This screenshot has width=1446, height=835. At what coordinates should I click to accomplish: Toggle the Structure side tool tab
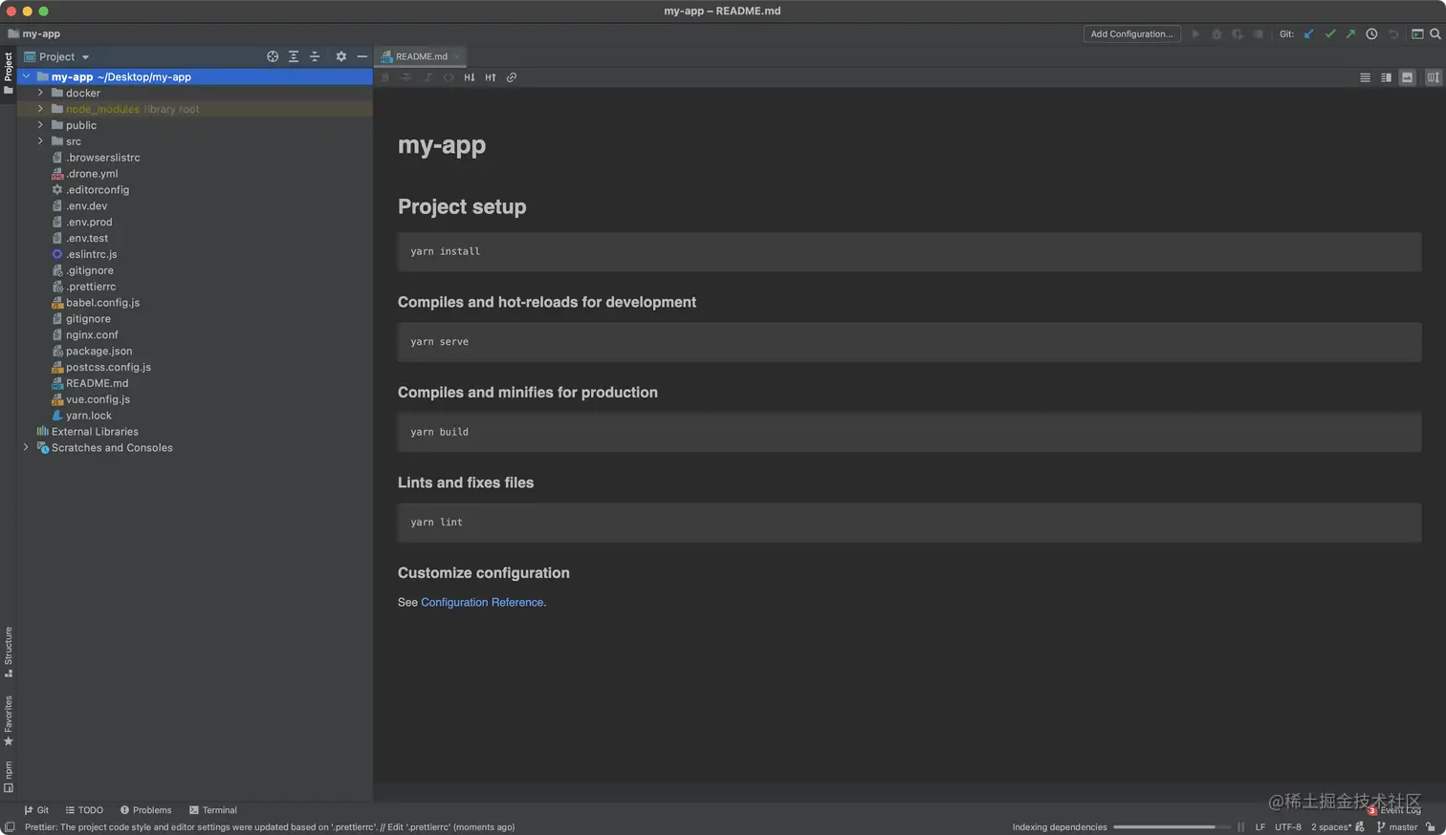tap(9, 652)
